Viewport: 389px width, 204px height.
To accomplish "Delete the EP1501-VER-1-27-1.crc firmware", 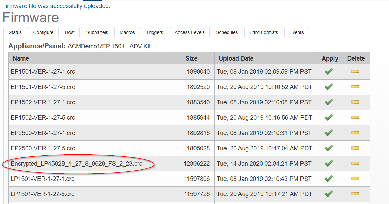I will [355, 71].
